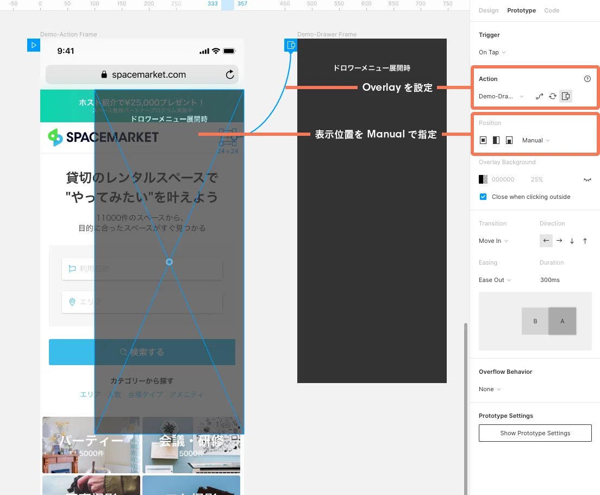Click the 会場タイプ category link
This screenshot has height=495, width=600.
click(146, 394)
